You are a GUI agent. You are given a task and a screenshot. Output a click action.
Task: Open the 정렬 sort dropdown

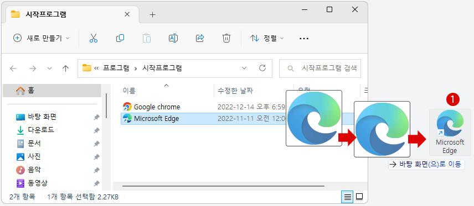click(267, 38)
